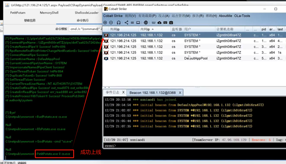The image size is (286, 164).
Task: Open the OLa-Tools menu
Action: [242, 16]
